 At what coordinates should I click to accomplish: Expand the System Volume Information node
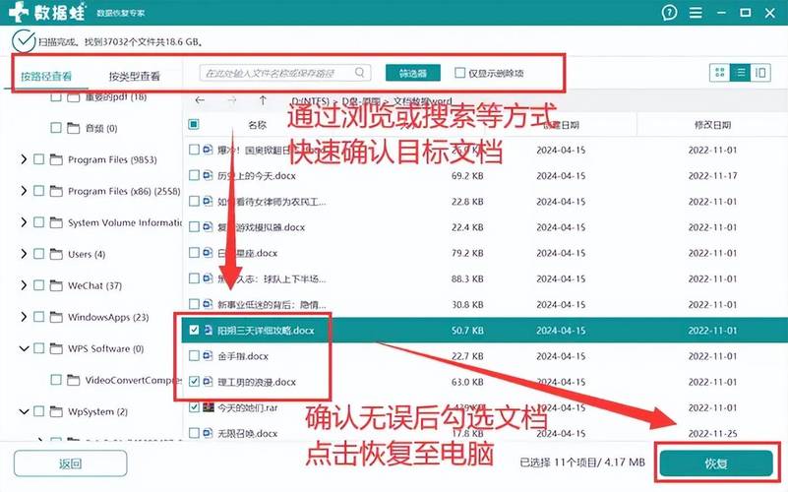(x=24, y=222)
